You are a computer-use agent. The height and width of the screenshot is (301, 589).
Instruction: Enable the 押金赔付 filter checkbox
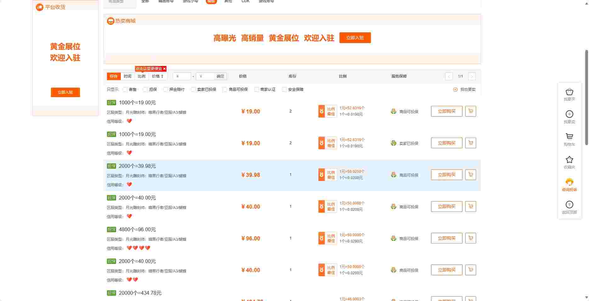tap(165, 90)
